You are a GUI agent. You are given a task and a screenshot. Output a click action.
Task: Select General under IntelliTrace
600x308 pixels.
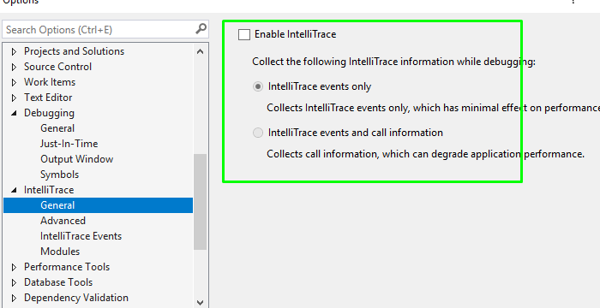coord(98,205)
